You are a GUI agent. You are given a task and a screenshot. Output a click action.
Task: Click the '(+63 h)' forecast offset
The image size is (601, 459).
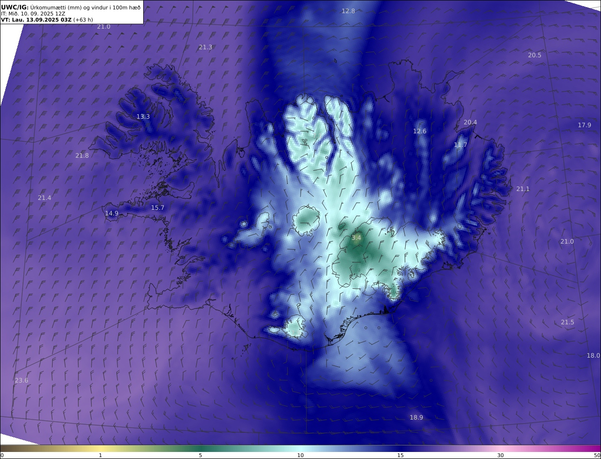click(x=83, y=20)
